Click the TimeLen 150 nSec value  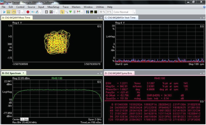[x=91, y=122]
